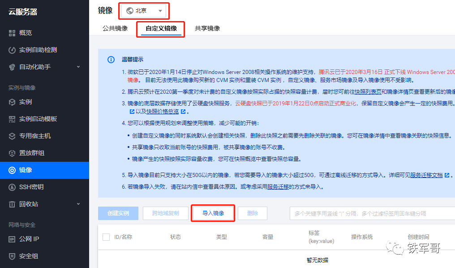Open the 北京 region dropdown
455x268 pixels.
144,11
